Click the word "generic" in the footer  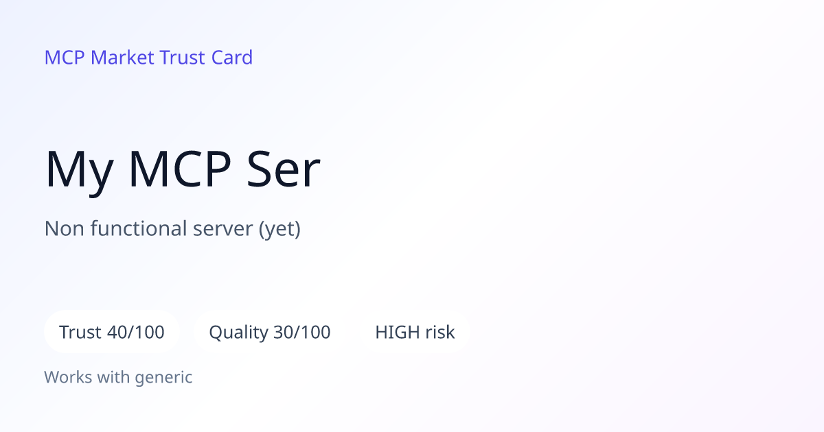(x=163, y=378)
